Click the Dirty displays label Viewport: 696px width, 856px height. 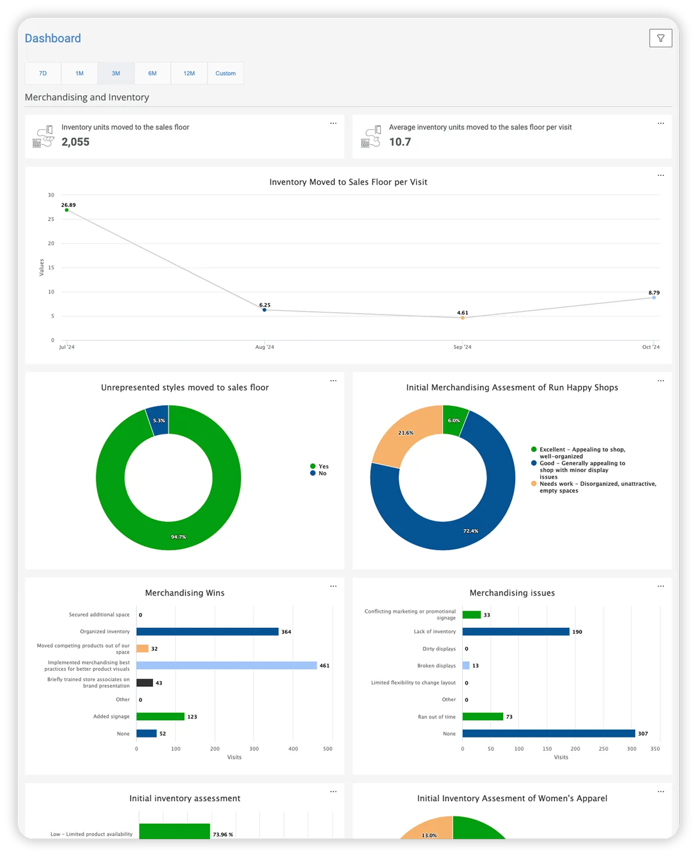pos(439,649)
